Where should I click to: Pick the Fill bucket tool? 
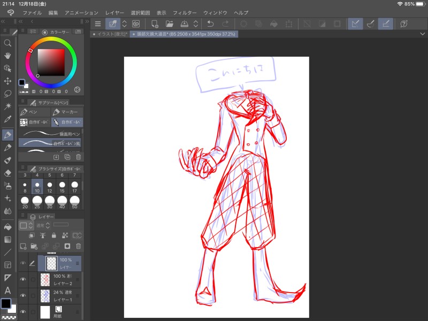[7, 227]
